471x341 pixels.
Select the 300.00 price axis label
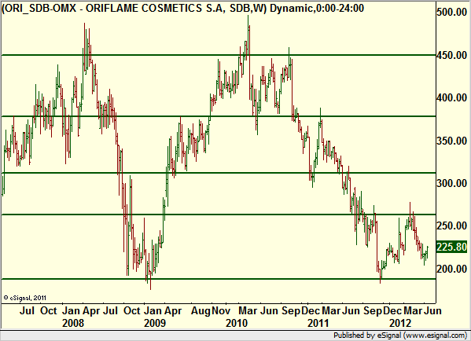[451, 183]
